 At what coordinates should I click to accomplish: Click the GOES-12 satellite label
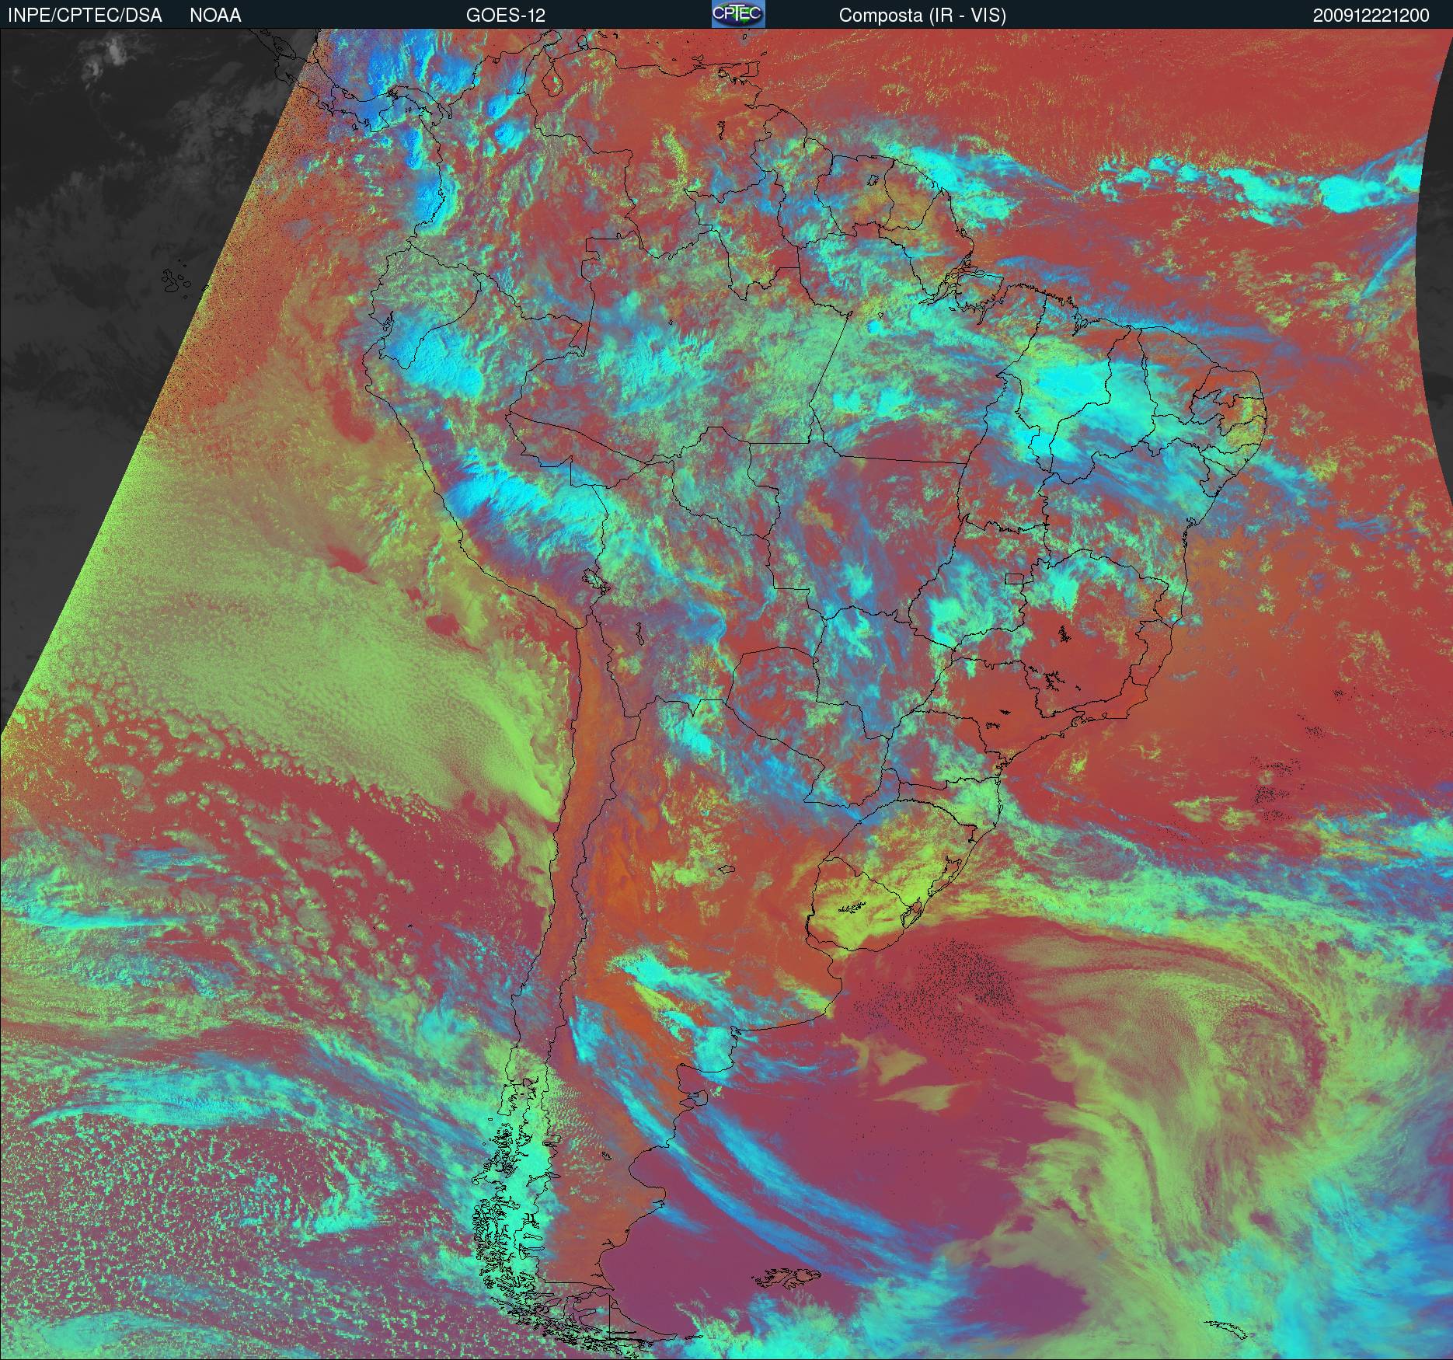[x=506, y=16]
